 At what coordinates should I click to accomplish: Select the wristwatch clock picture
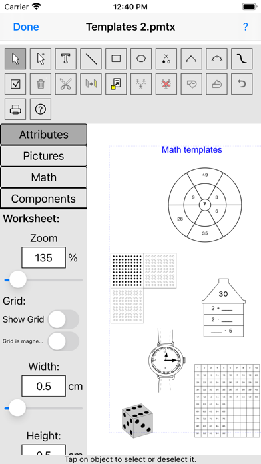pyautogui.click(x=167, y=360)
